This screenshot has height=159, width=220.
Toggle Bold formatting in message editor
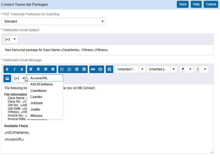7,69
